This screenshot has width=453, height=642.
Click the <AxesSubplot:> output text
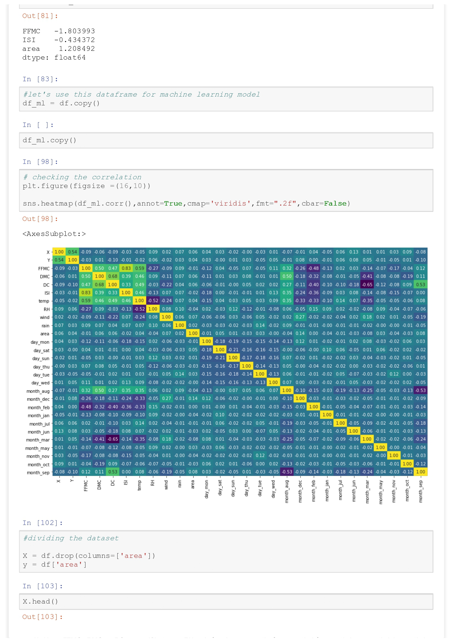[54, 234]
